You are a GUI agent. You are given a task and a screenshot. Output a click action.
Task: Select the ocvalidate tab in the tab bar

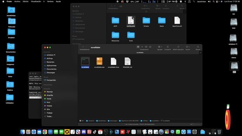[x=140, y=53]
